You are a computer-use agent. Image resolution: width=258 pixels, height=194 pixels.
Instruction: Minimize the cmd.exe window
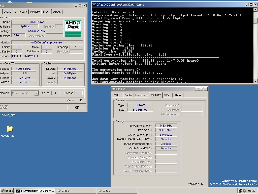pyautogui.click(x=246, y=5)
